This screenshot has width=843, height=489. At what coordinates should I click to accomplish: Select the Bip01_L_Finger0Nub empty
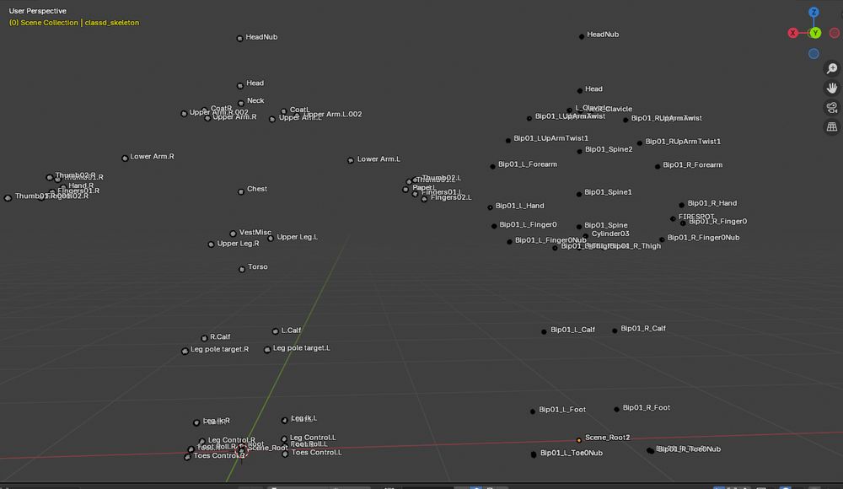tap(509, 241)
